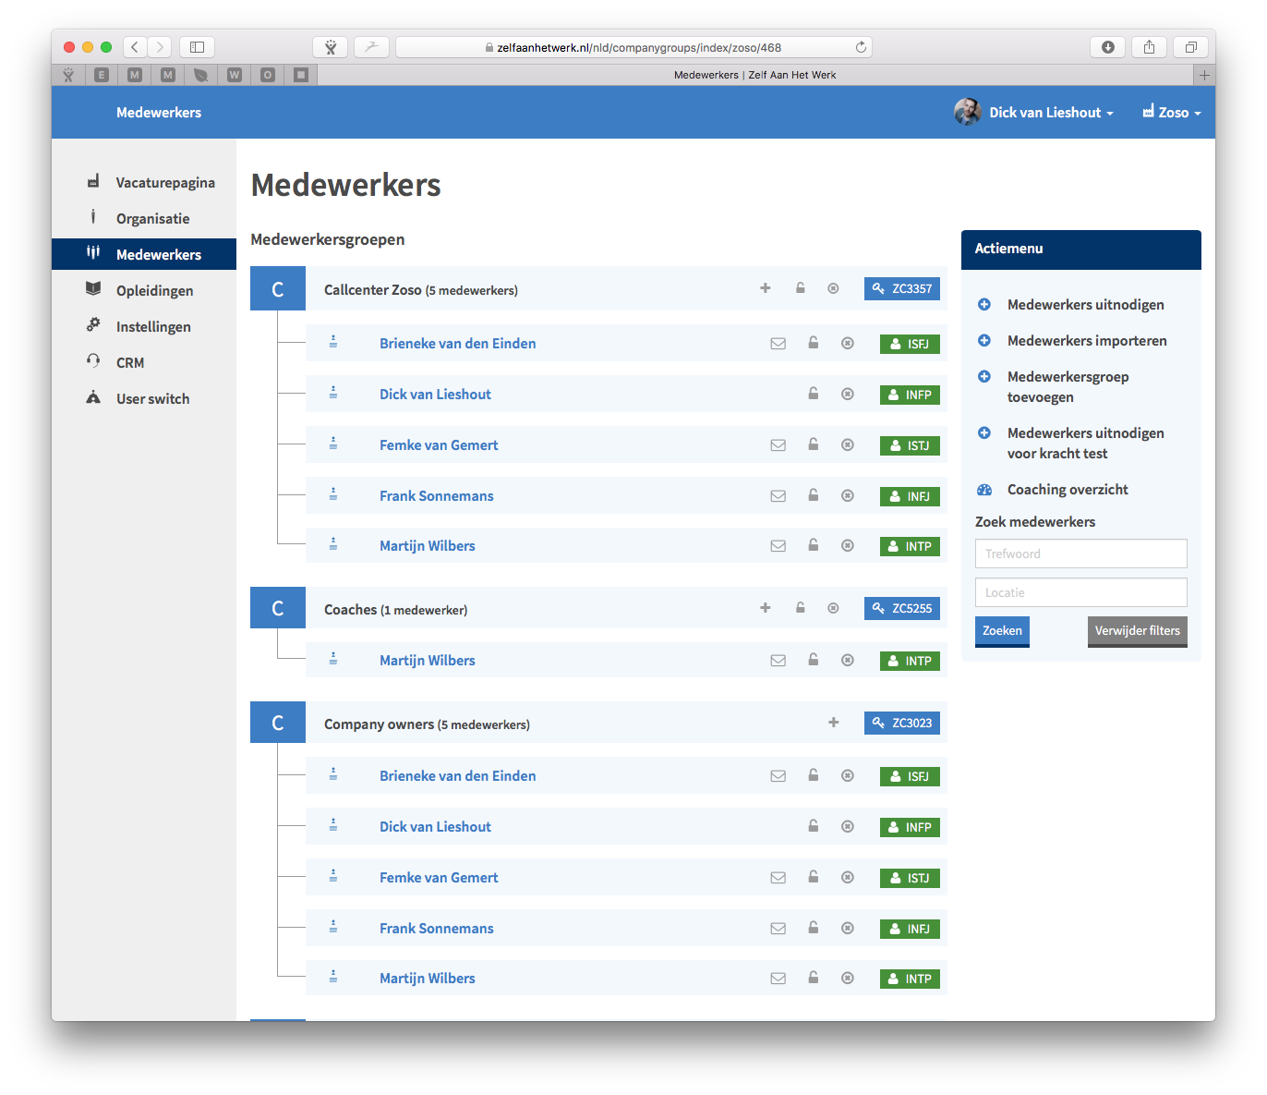Toggle lock for Dick in Company owners

pos(814,826)
